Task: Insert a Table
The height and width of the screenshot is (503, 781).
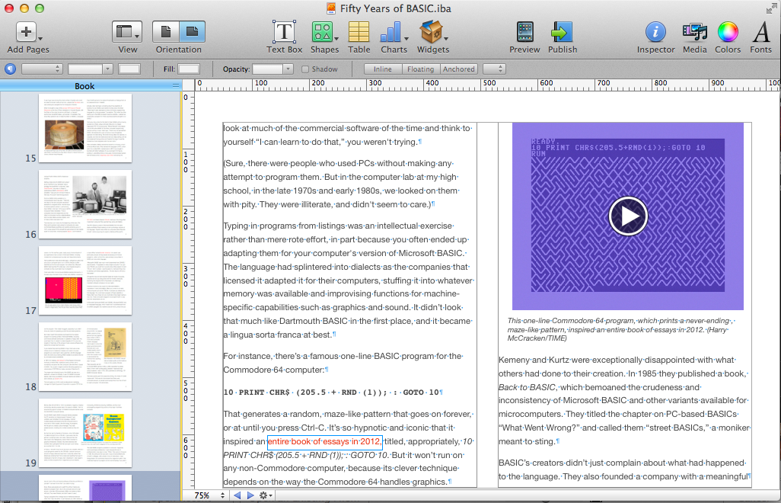Action: 359,32
